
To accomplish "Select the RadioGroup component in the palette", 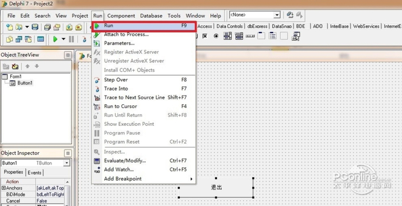I will point(273,36).
